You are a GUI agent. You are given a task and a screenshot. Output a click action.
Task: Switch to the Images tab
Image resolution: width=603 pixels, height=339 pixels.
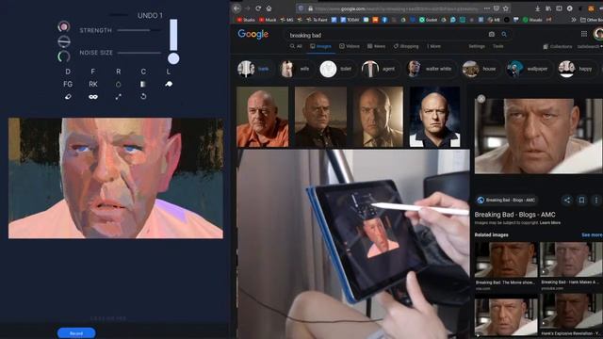tap(320, 46)
